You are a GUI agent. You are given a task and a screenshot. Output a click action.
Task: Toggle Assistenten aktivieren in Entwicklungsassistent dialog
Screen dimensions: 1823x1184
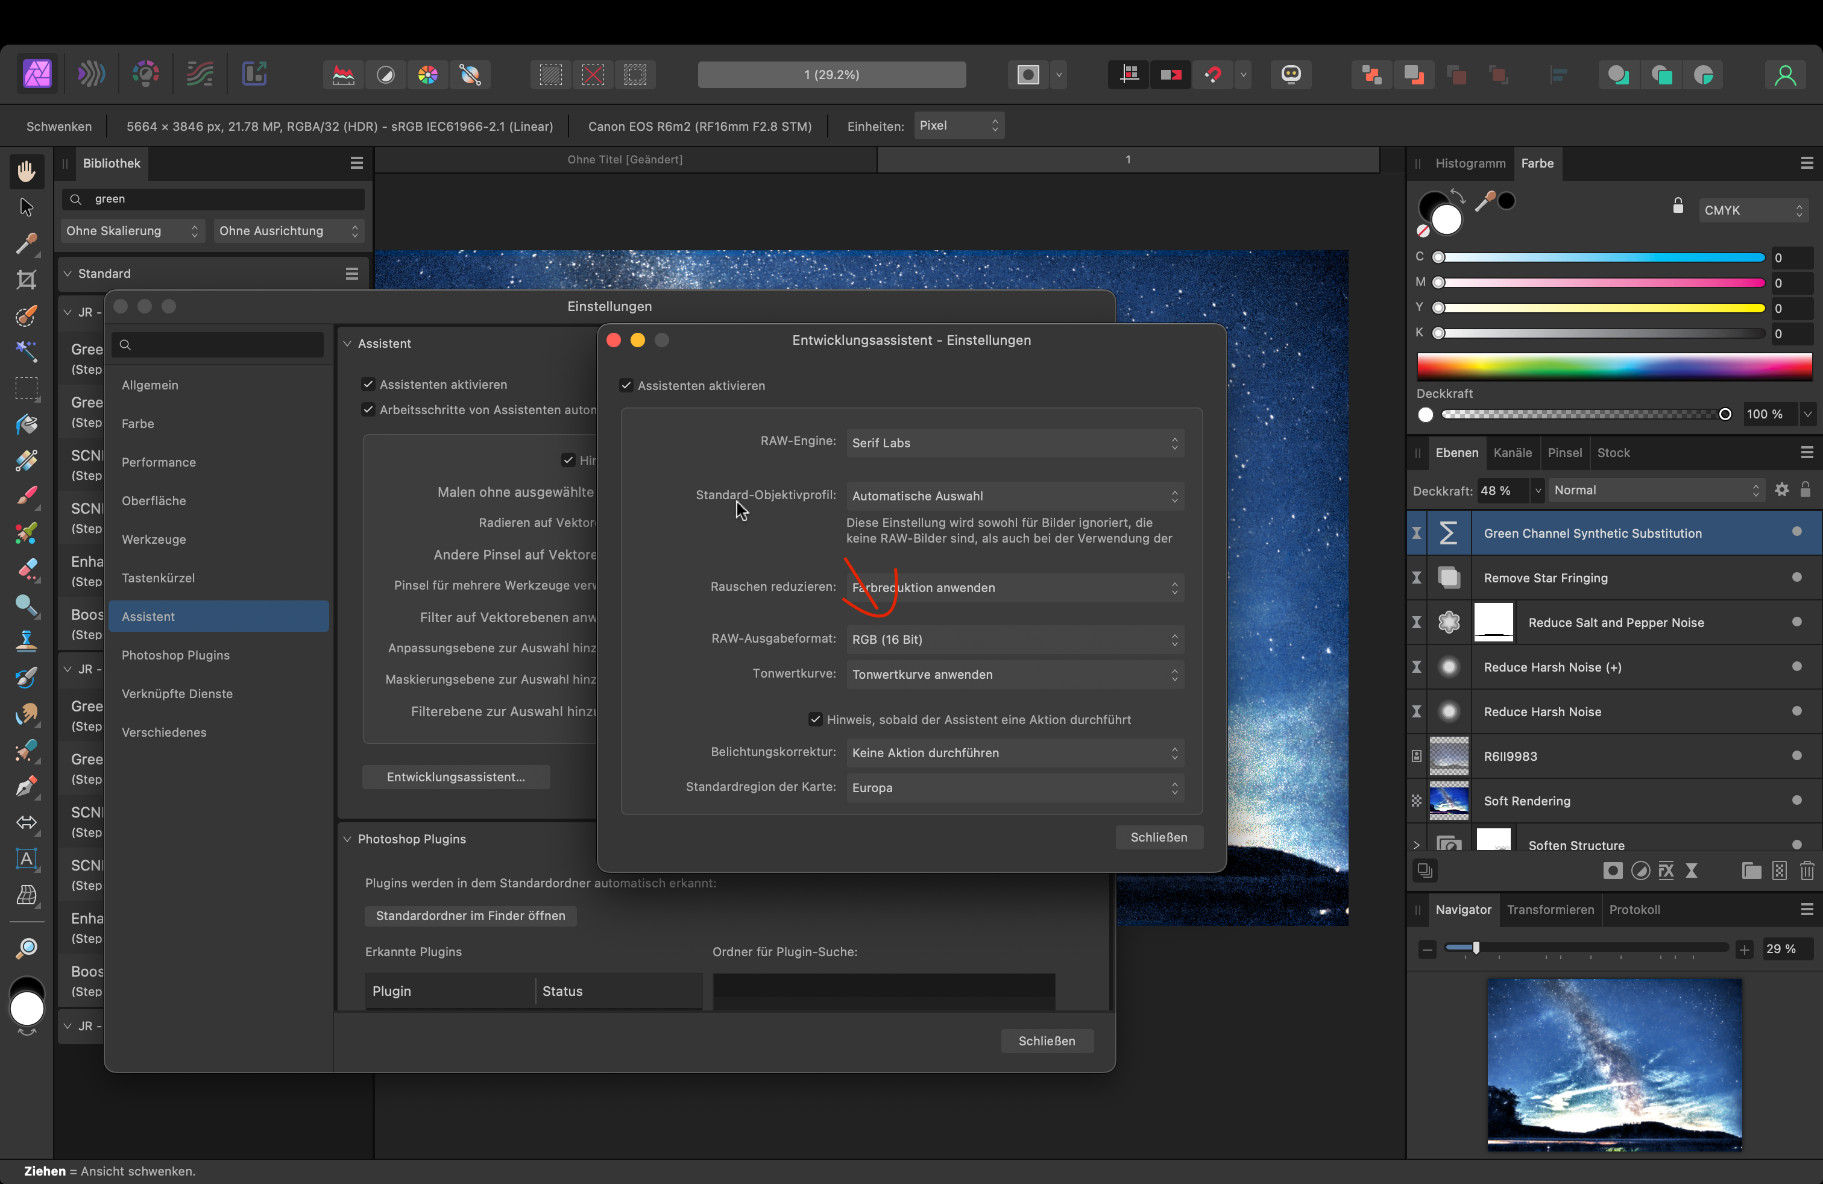[626, 385]
